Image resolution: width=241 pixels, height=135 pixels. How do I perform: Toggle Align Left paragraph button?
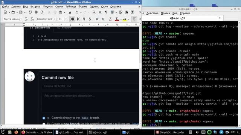pyautogui.click(x=134, y=19)
